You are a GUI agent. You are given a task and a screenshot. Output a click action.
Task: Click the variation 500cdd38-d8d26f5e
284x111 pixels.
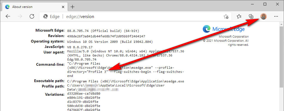click(x=84, y=106)
